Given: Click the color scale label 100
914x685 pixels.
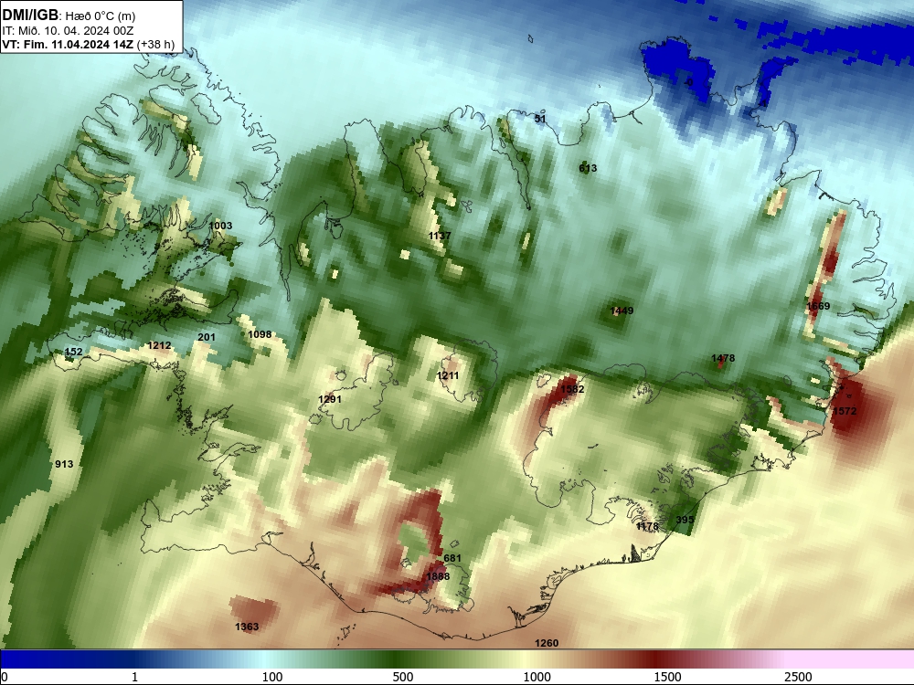Looking at the screenshot, I should (272, 676).
